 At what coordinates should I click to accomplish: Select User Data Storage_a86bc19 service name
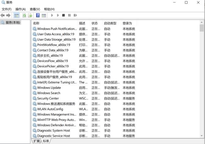(x=56, y=40)
